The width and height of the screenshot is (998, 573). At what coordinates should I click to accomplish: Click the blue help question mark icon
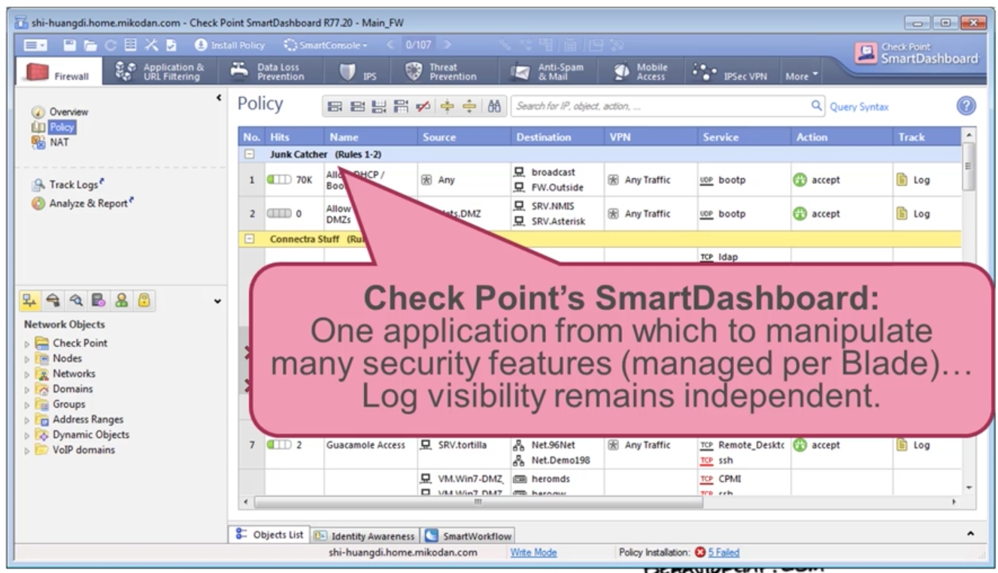point(966,106)
